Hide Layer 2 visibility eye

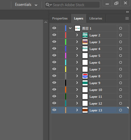(x=54, y=35)
